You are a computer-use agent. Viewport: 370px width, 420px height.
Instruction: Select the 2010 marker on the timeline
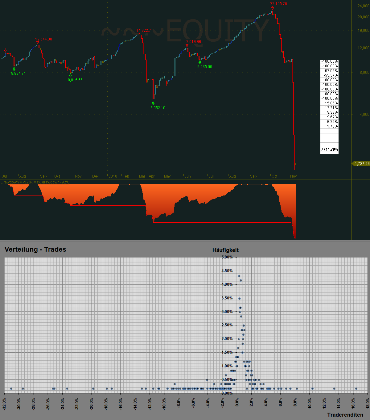pos(113,176)
